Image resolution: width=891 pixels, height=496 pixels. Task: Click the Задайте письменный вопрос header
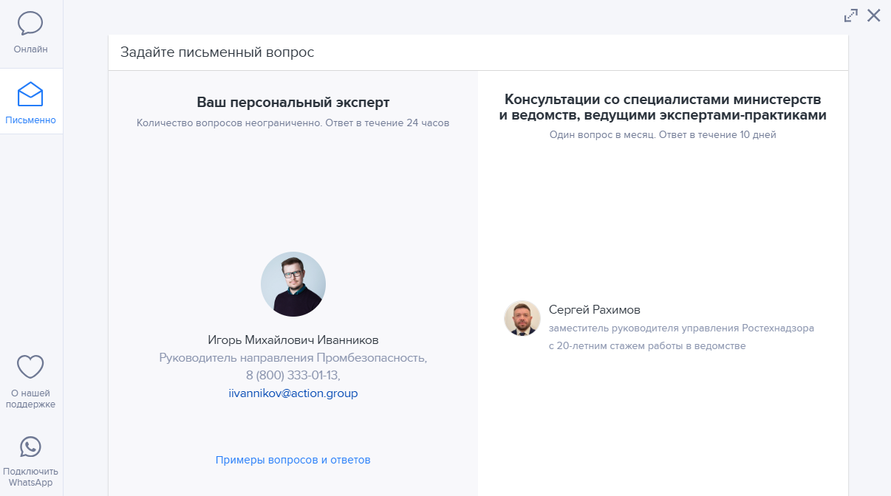pyautogui.click(x=217, y=52)
